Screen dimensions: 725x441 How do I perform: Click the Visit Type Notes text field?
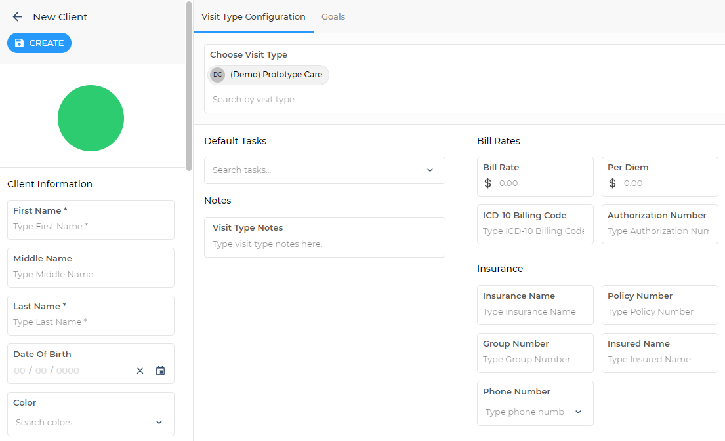point(325,244)
